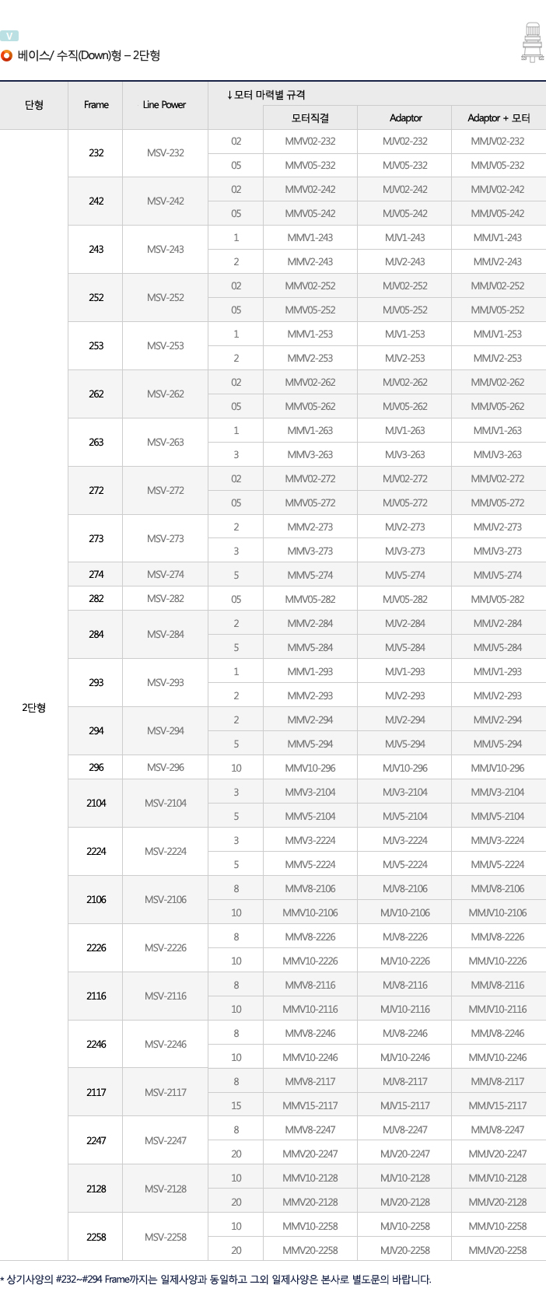
Task: Select model MMJV05-282 cell
Action: click(x=499, y=599)
